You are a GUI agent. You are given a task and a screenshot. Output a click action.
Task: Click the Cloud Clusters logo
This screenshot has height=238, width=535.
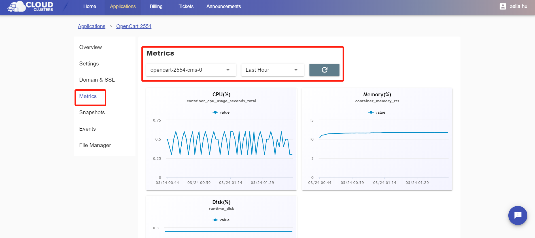tap(30, 7)
